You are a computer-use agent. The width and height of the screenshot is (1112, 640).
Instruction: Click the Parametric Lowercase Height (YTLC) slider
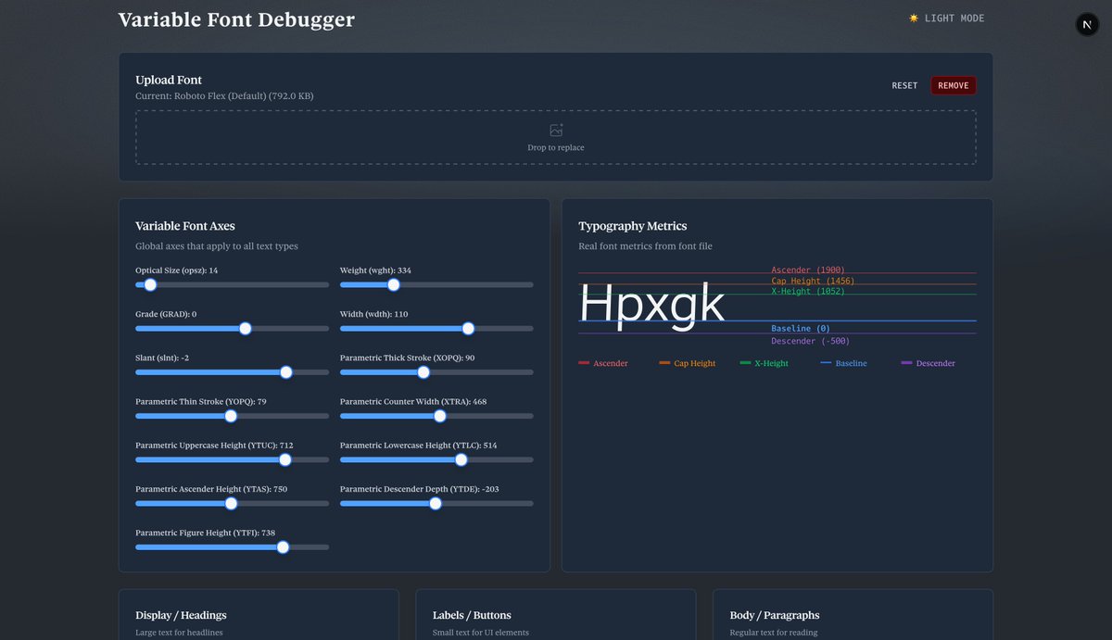click(436, 460)
